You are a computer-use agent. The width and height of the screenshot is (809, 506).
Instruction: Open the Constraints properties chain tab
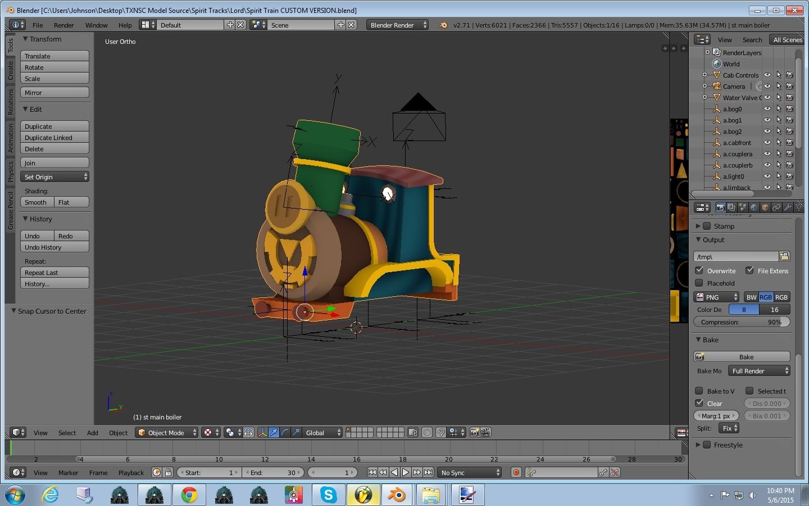[776, 207]
